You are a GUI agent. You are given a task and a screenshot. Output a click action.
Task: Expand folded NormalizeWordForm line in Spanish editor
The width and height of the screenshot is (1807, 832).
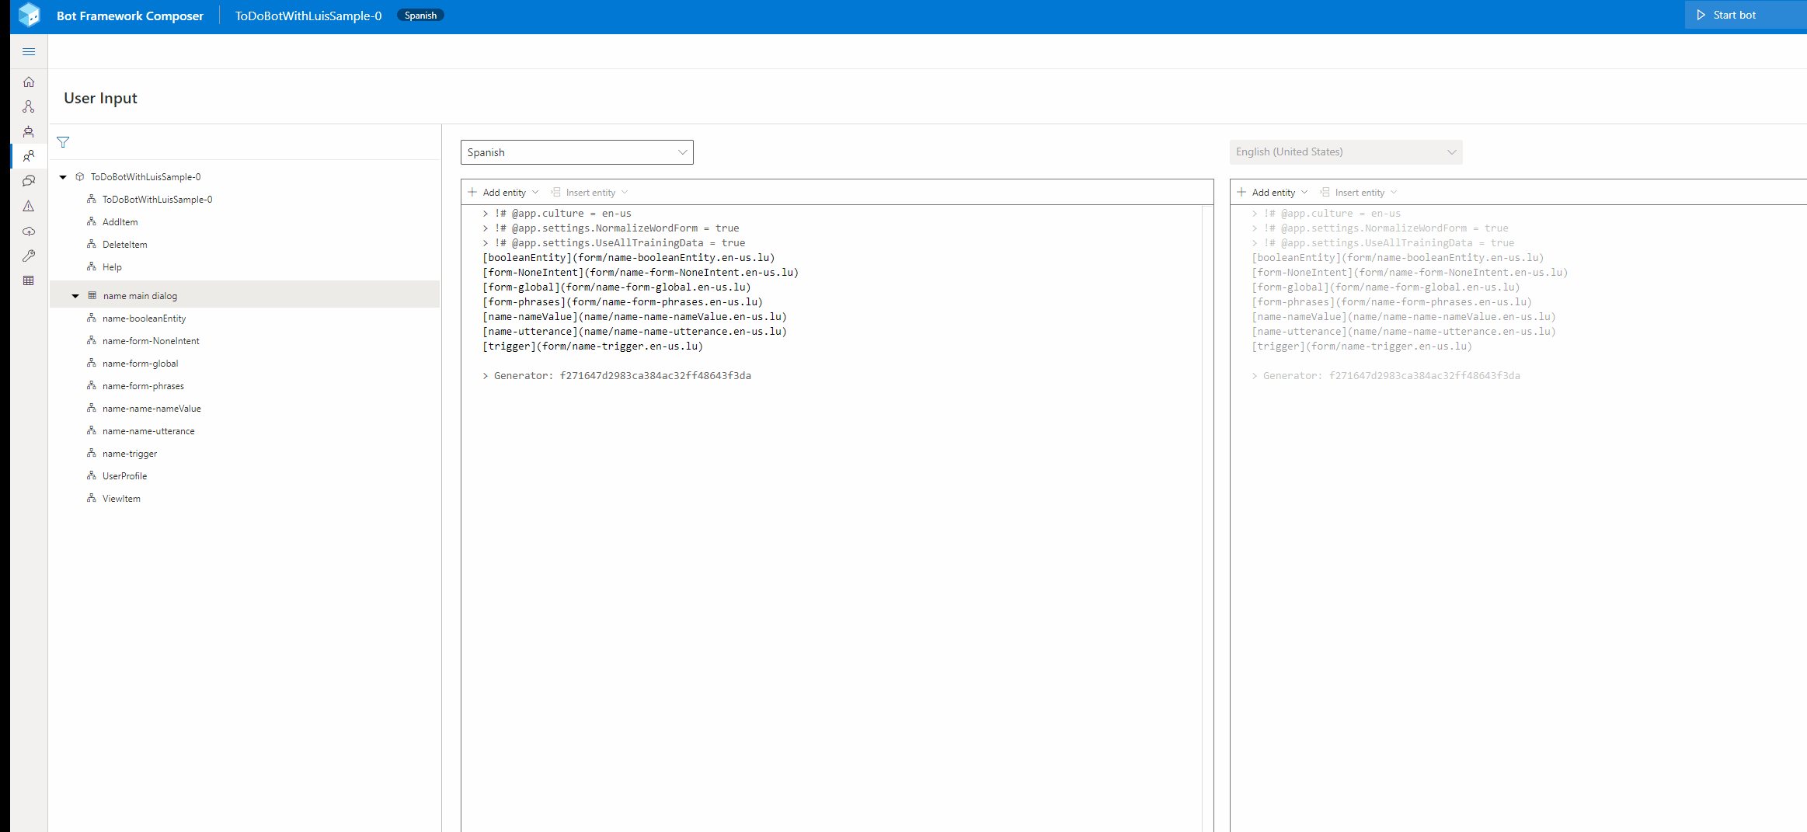pyautogui.click(x=486, y=228)
